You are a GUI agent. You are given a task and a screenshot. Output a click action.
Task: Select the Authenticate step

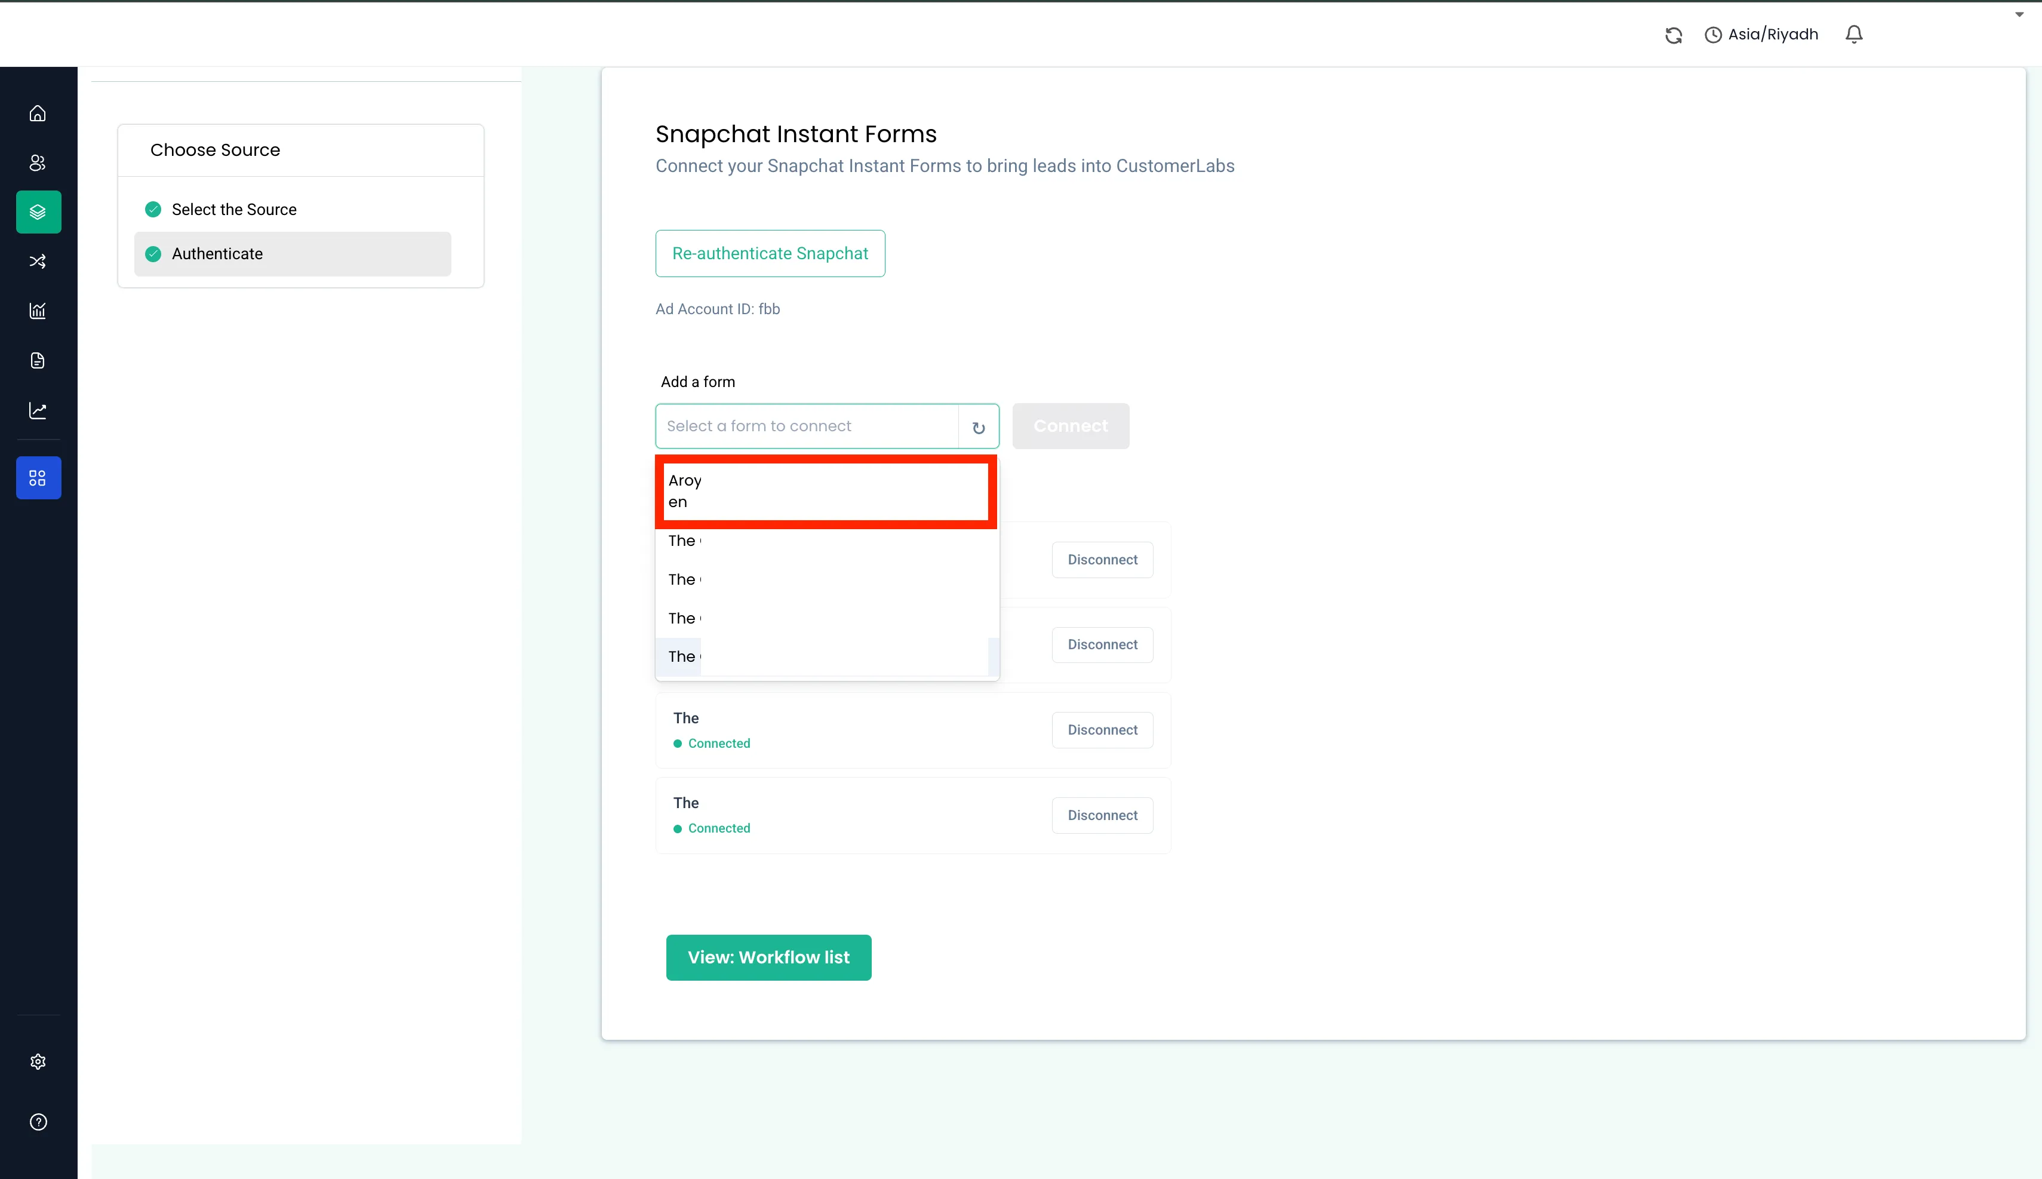click(x=292, y=254)
